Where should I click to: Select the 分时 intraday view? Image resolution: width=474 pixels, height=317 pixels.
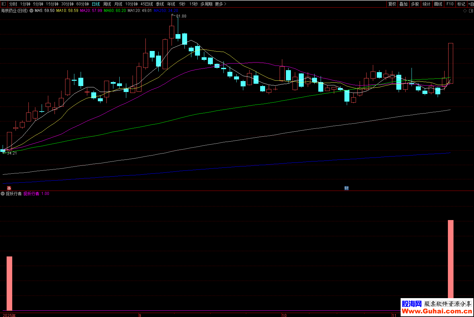[13, 4]
